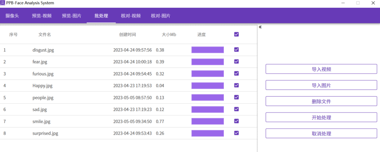Click the progress bar for fear.jpg
This screenshot has width=380, height=152.
point(208,62)
